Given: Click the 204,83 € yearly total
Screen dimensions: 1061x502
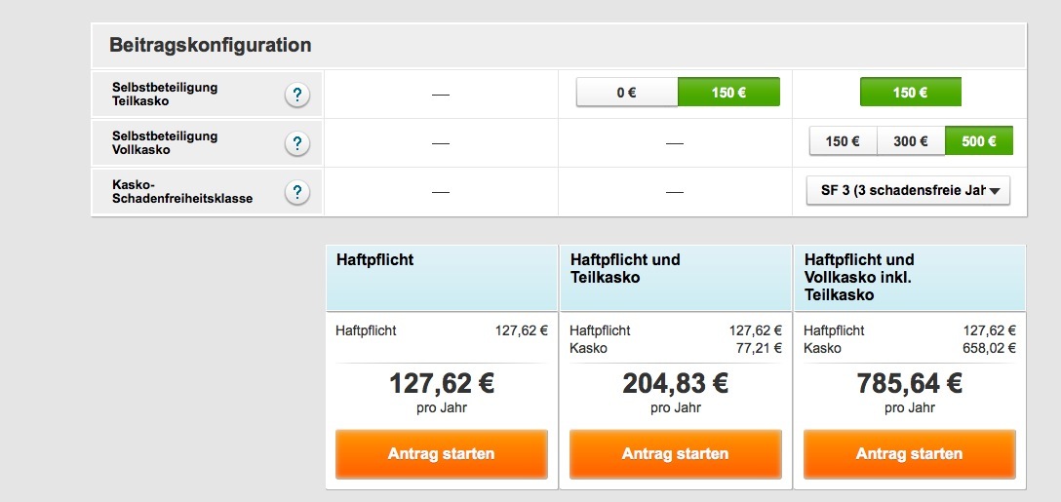Looking at the screenshot, I should pos(675,383).
